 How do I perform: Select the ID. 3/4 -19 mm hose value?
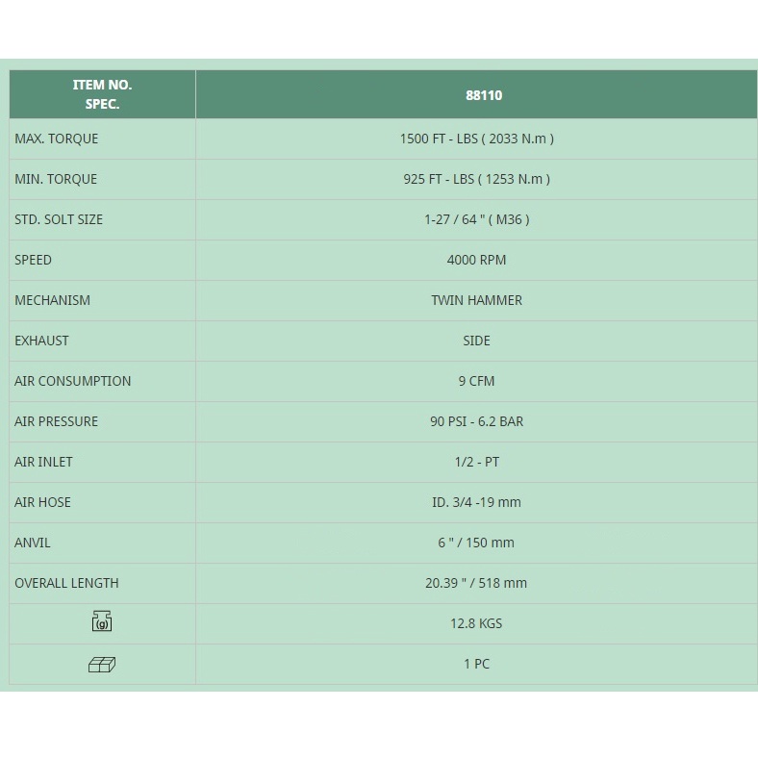click(x=476, y=502)
